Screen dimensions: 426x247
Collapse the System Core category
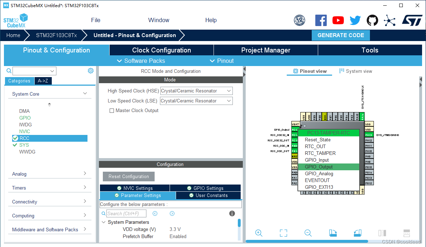85,94
